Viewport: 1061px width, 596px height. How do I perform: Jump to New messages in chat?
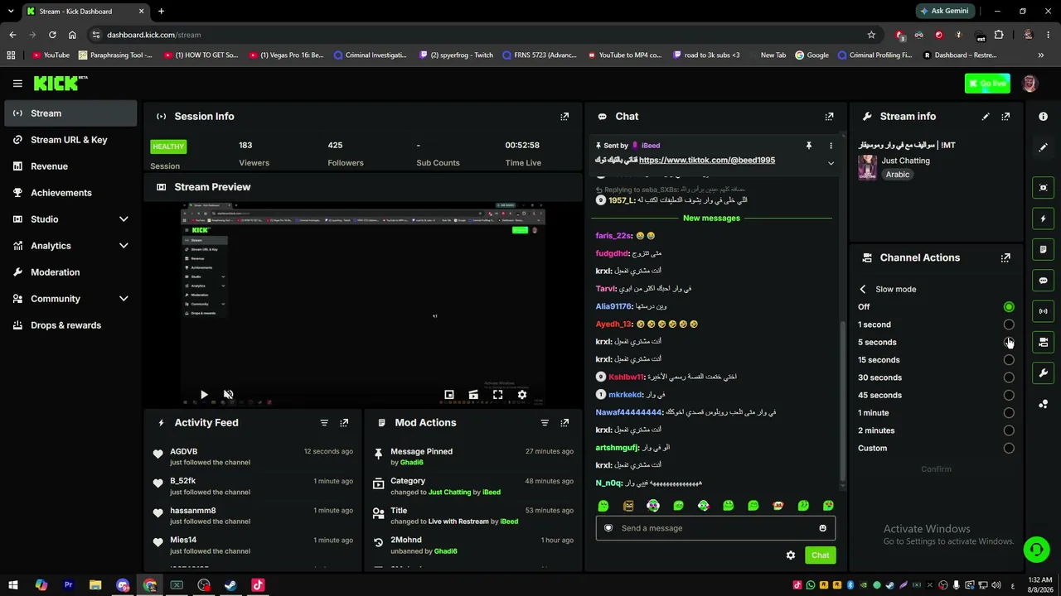(x=711, y=219)
